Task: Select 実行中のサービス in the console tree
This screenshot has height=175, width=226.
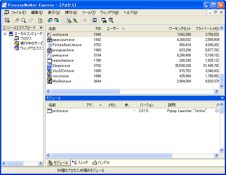Action: [x=31, y=43]
